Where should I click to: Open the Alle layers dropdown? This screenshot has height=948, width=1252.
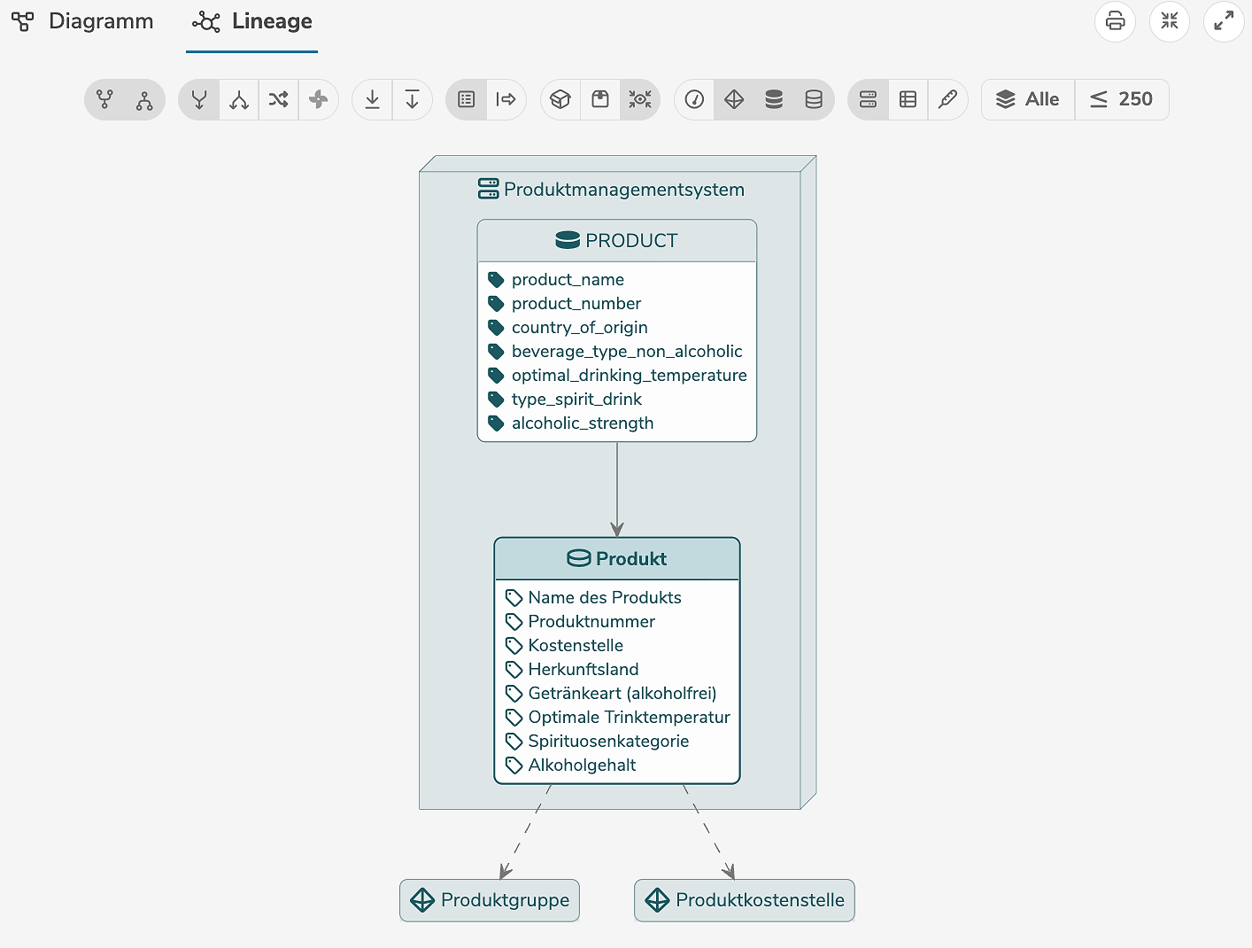pos(1028,99)
